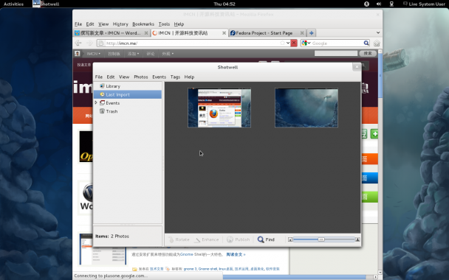Open the Shotwell File menu
Image resolution: width=449 pixels, height=280 pixels.
[99, 77]
